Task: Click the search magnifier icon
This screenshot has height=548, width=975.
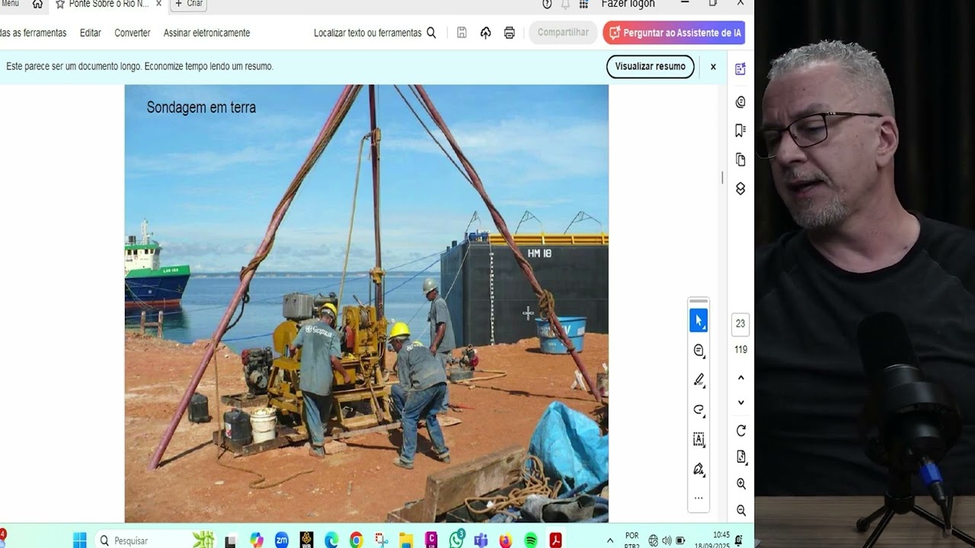Action: (x=431, y=33)
